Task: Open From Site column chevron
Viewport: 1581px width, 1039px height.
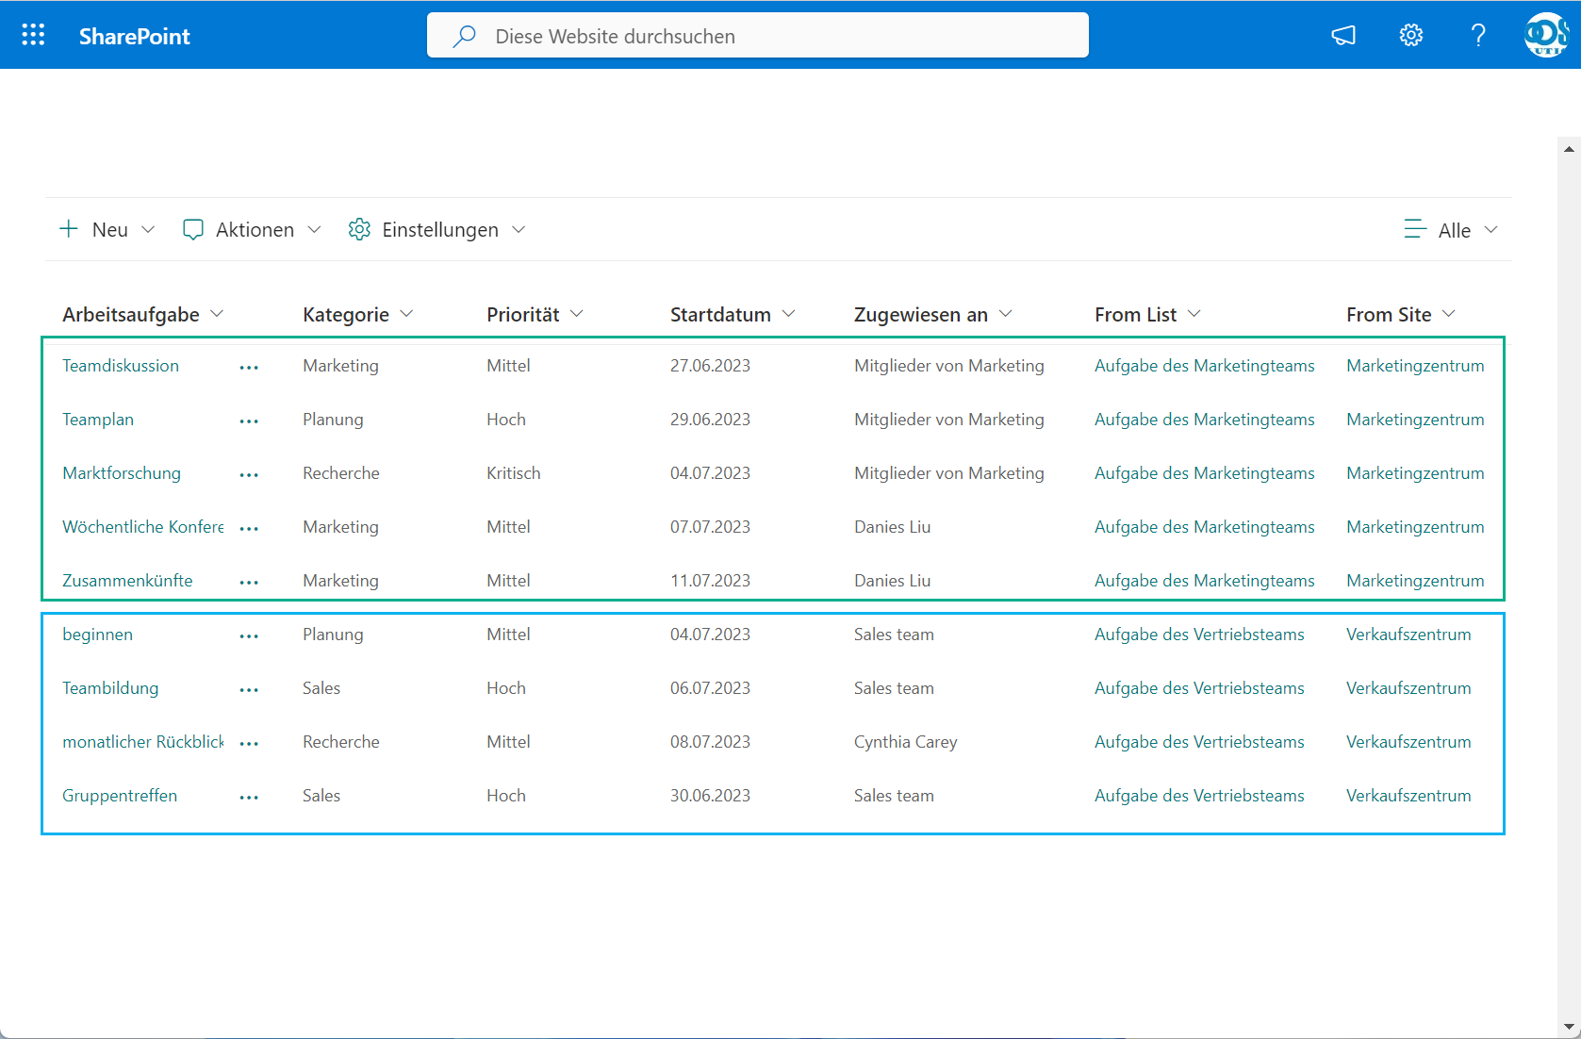Action: (1449, 313)
